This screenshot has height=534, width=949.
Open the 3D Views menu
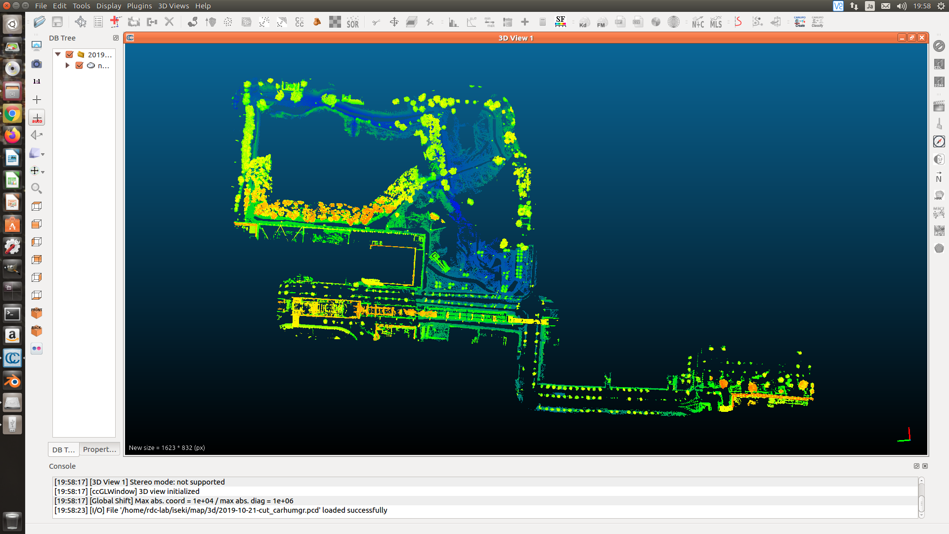coord(173,6)
